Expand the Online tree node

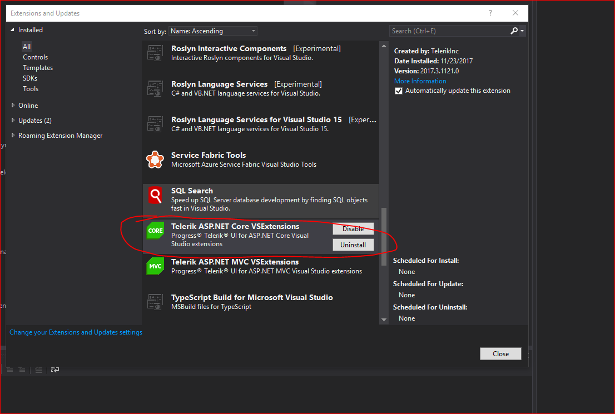pos(13,106)
